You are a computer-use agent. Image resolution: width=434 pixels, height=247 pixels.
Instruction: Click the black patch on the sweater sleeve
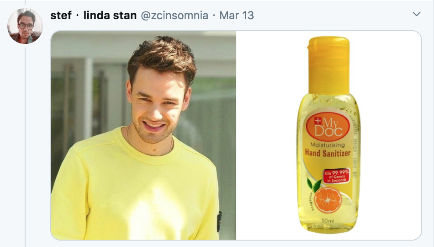[219, 221]
